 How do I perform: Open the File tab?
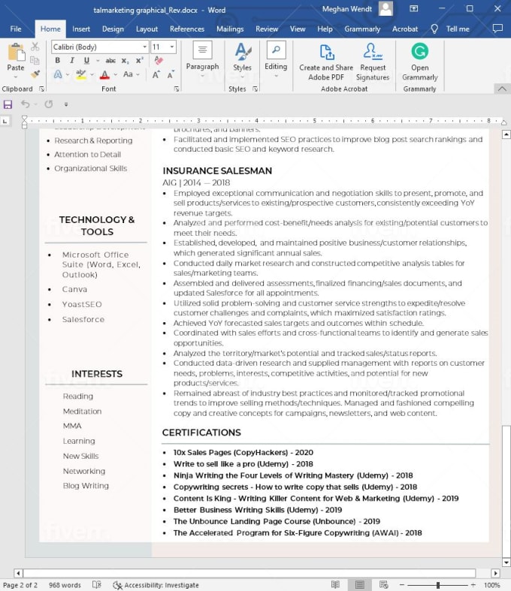pos(16,29)
